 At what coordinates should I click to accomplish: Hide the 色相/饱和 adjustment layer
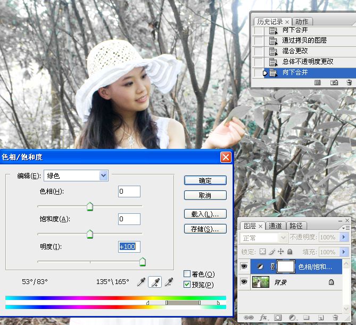(244, 266)
